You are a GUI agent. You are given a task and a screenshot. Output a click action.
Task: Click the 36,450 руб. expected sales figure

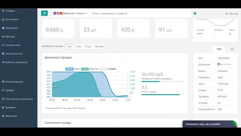click(153, 74)
